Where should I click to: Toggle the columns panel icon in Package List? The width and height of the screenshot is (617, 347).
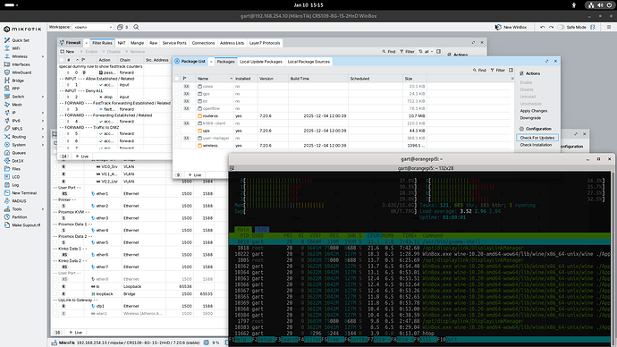click(x=511, y=70)
